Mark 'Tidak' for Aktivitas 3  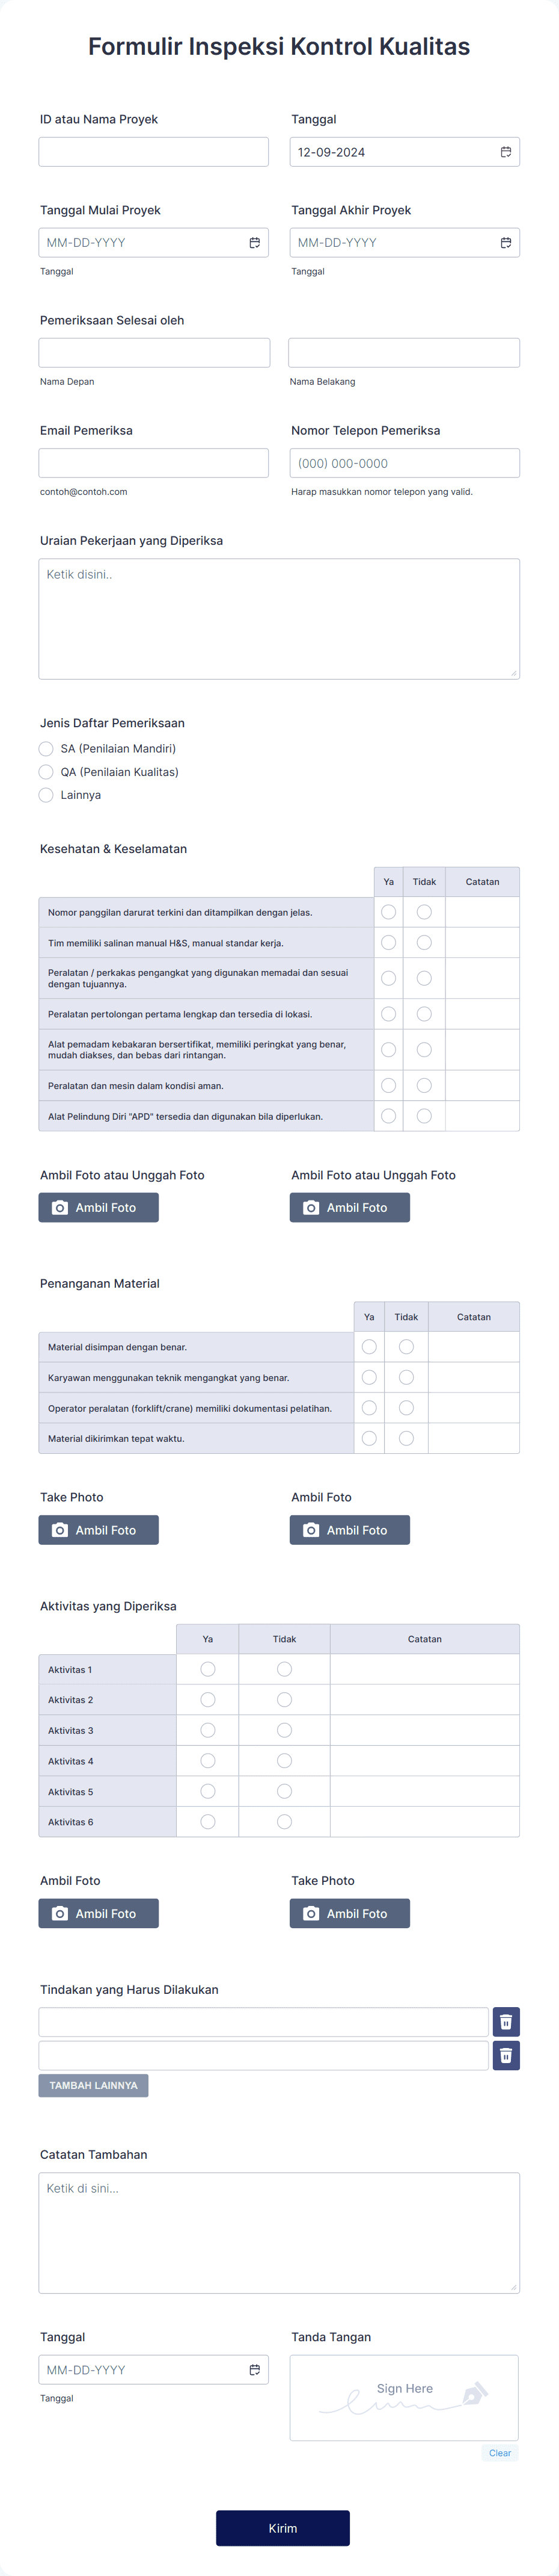[x=284, y=1730]
